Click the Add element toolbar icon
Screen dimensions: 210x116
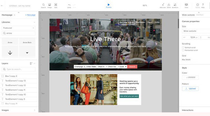pyautogui.click(x=56, y=6)
